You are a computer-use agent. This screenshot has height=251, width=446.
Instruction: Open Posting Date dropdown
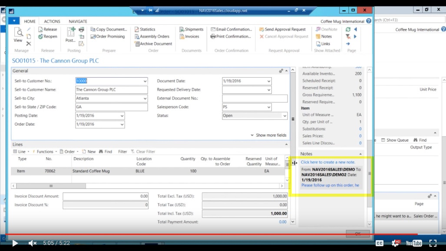click(x=122, y=116)
